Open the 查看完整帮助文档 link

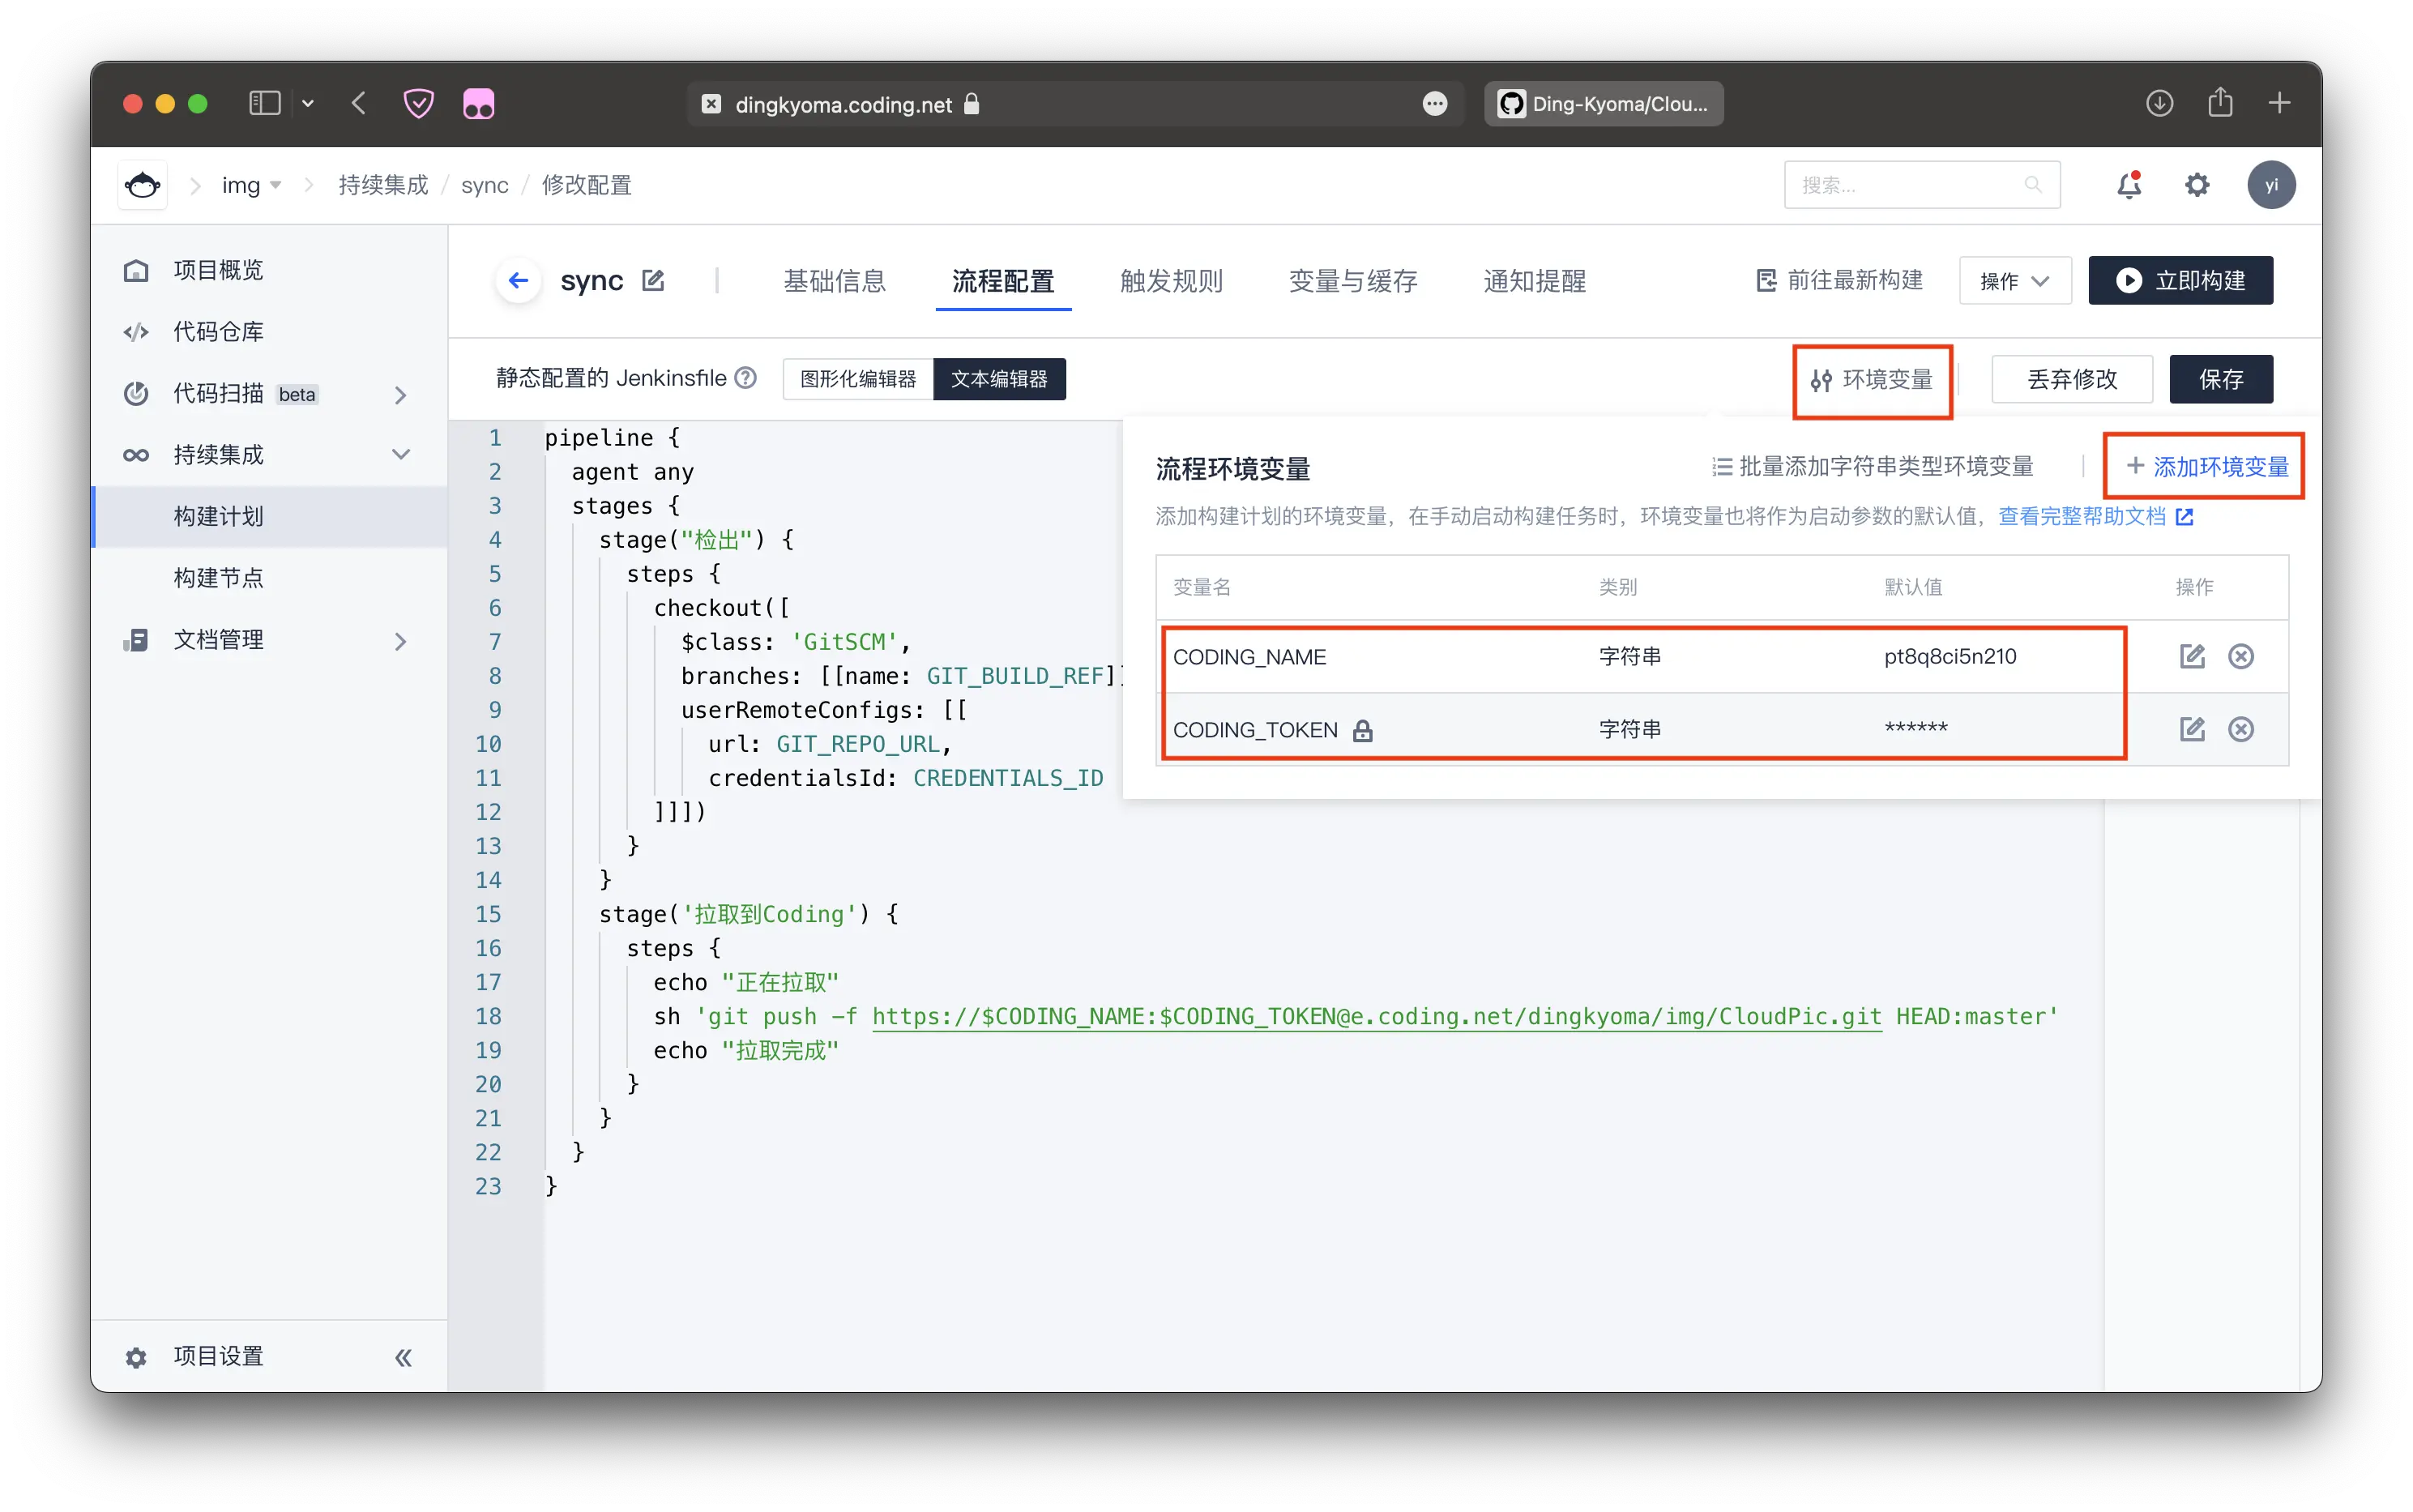(x=2082, y=516)
